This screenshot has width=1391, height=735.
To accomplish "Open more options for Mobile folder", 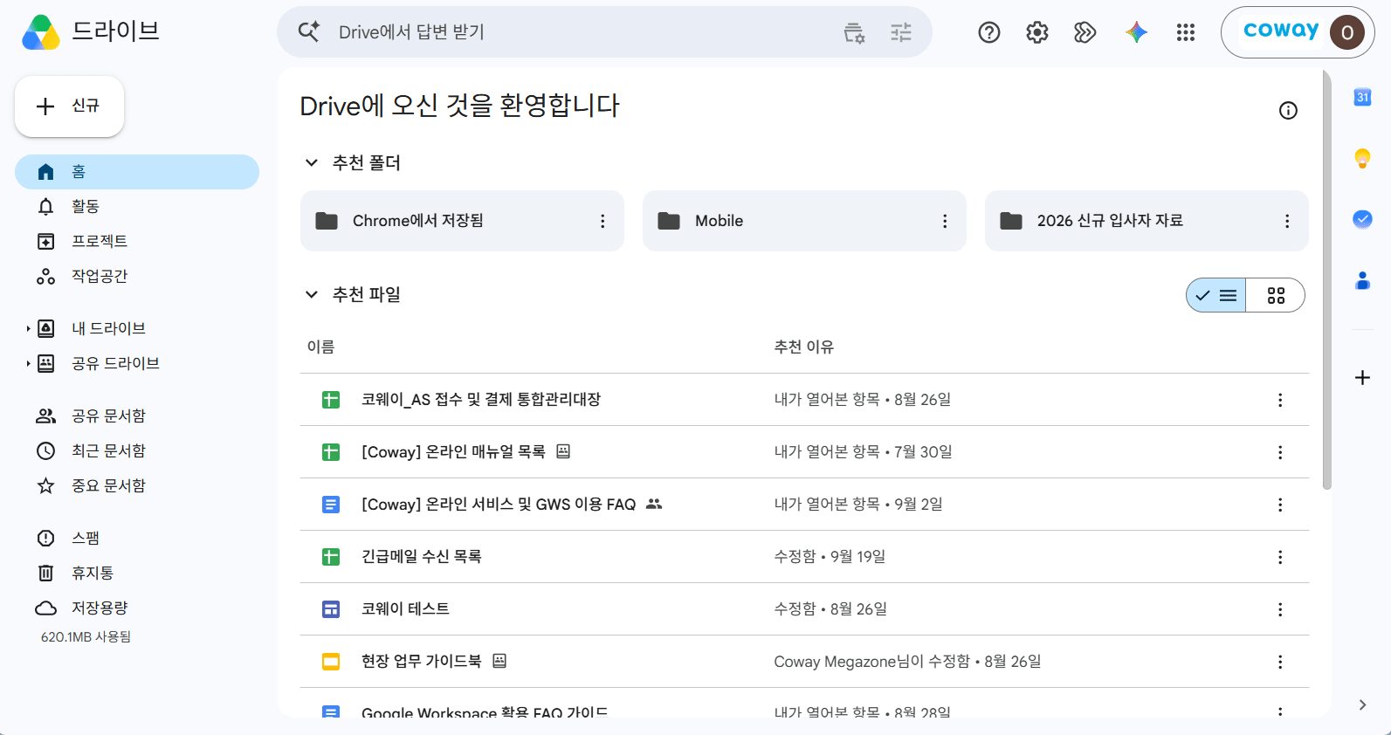I will point(945,221).
